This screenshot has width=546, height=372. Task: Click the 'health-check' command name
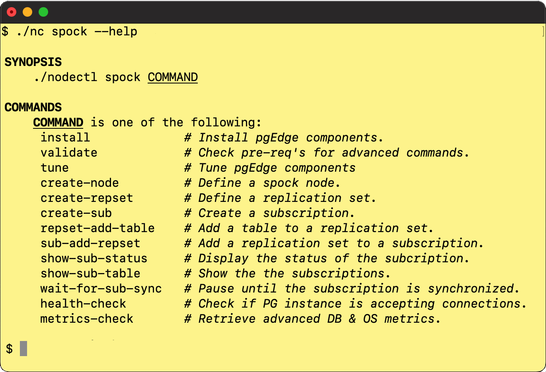[83, 304]
